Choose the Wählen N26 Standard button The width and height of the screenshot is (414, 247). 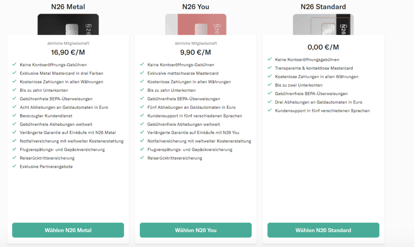[x=323, y=230]
